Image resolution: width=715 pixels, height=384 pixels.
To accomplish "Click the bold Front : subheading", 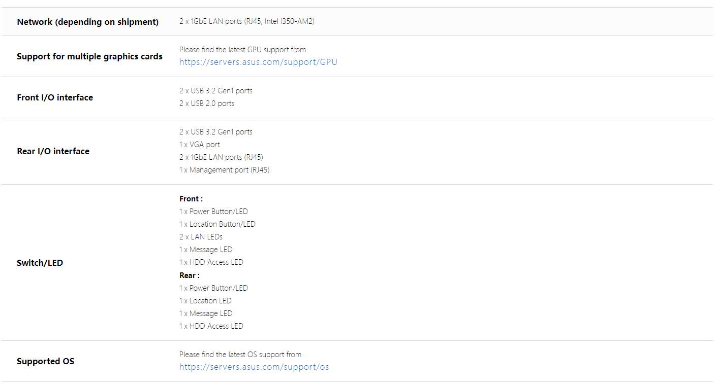I will pos(191,199).
